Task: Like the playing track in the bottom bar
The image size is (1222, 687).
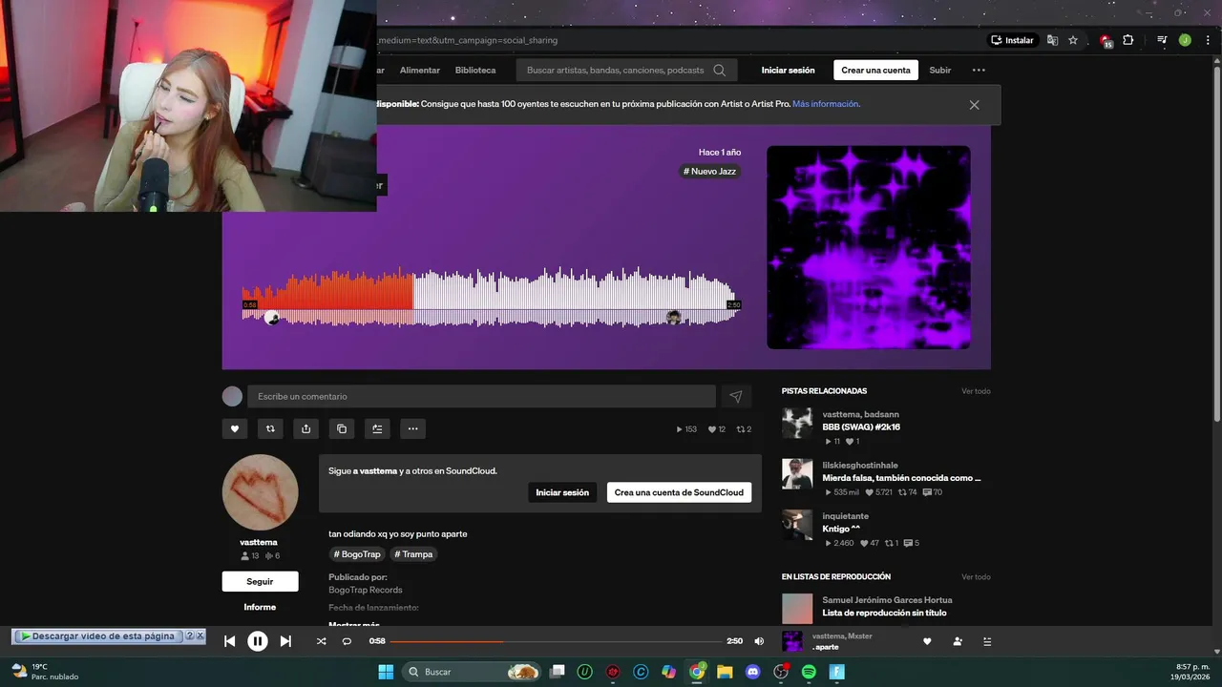Action: click(x=926, y=641)
